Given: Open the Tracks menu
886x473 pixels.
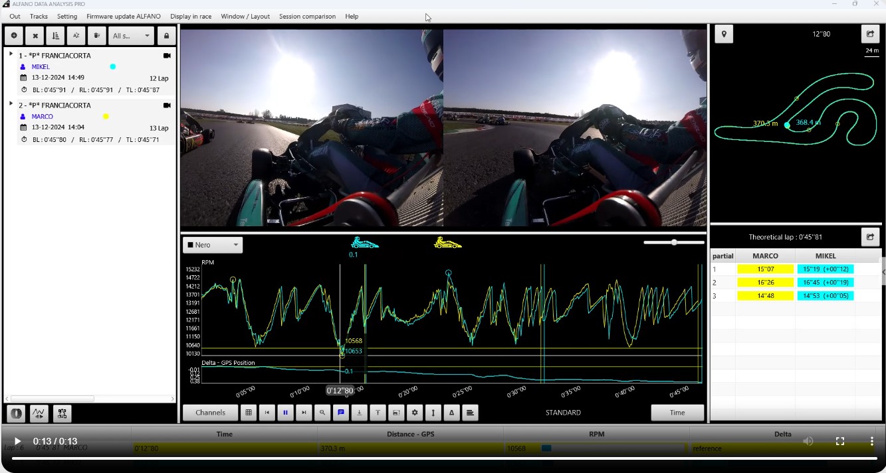Looking at the screenshot, I should pos(39,16).
